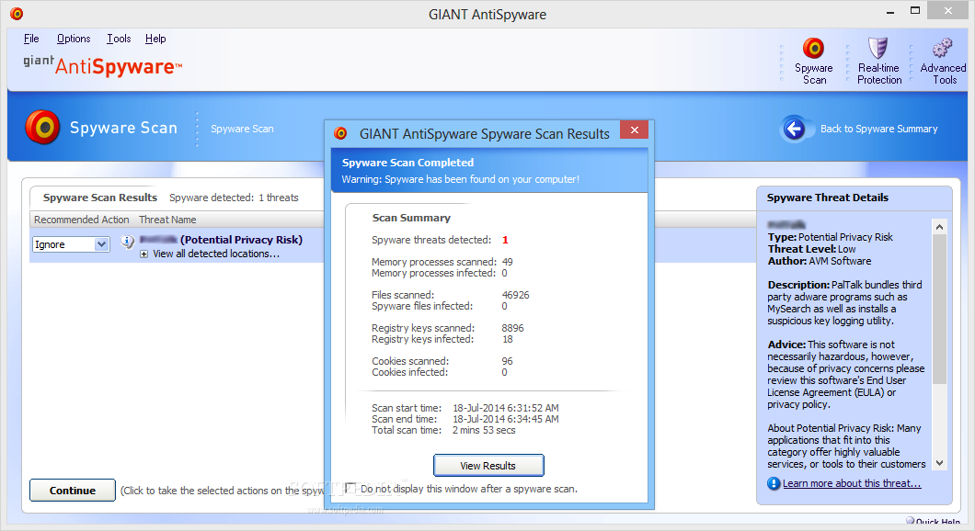Click threat details scrollbar down arrow
This screenshot has height=531, width=975.
point(939,463)
